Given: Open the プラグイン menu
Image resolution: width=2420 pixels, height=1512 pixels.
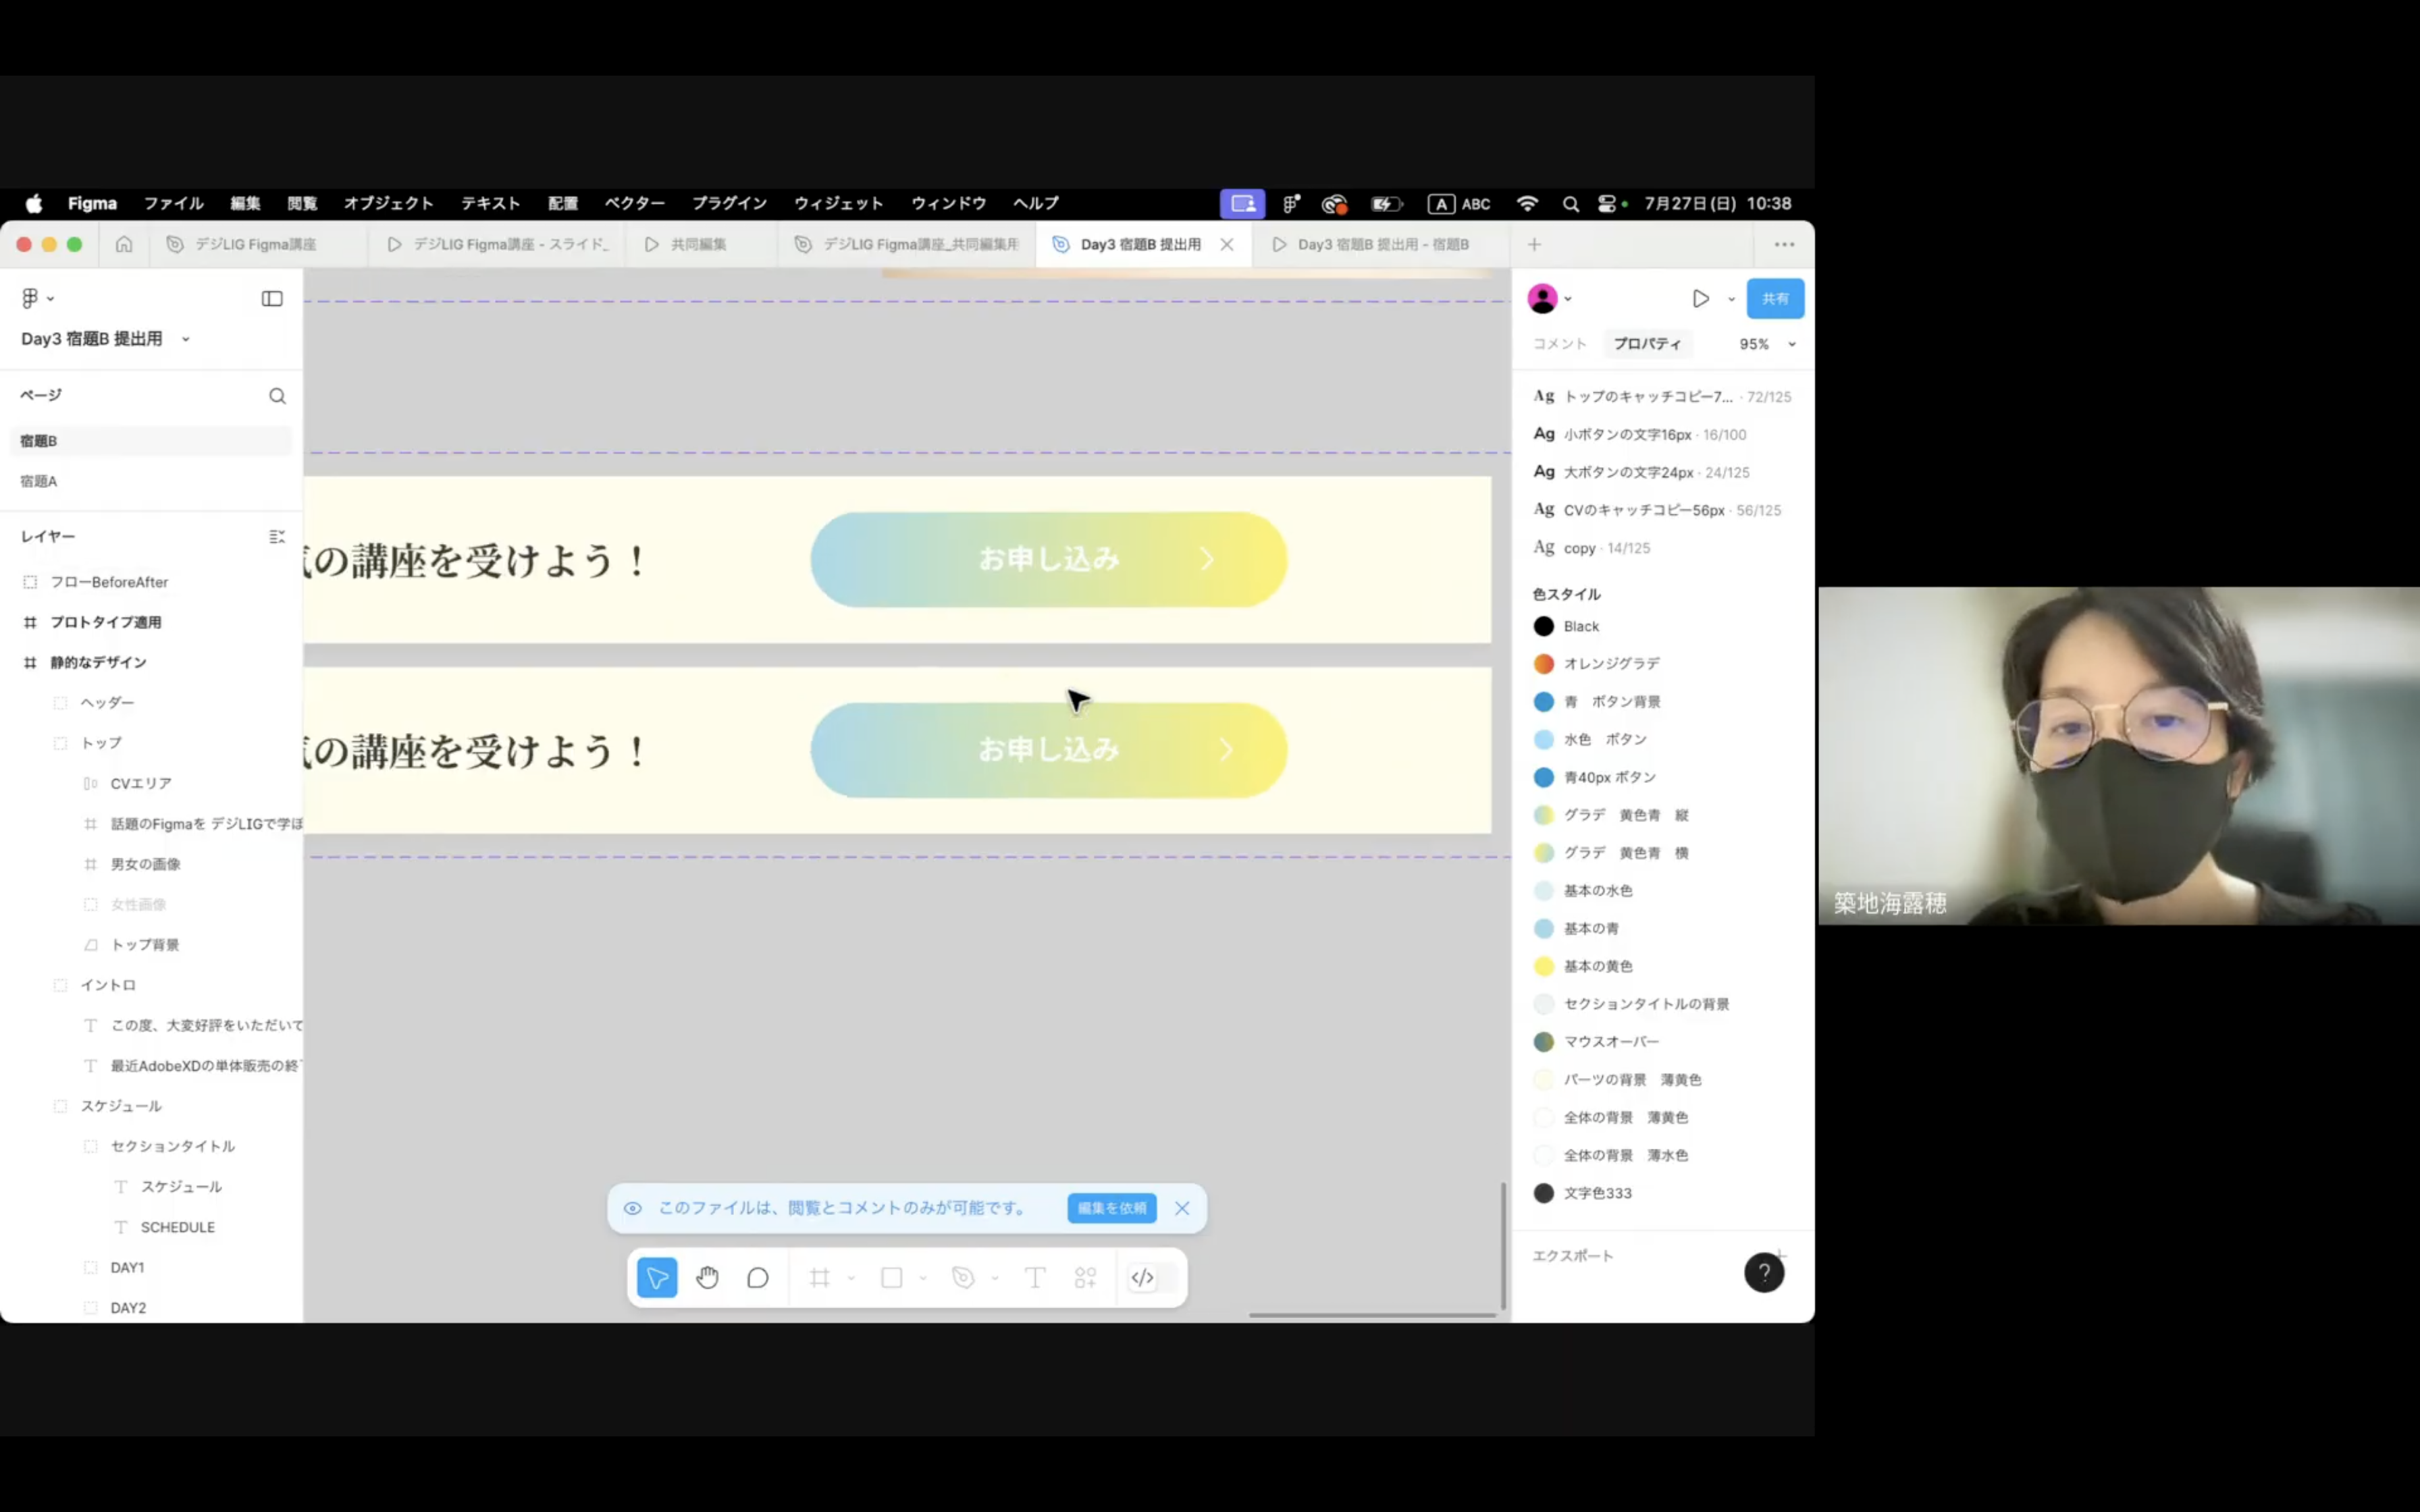Looking at the screenshot, I should (729, 203).
